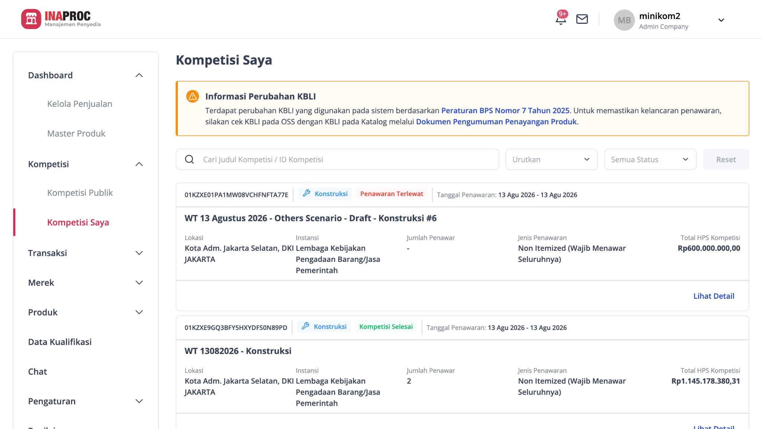
Task: Click wrench icon on Penawaran Terlewat card
Action: pyautogui.click(x=306, y=193)
